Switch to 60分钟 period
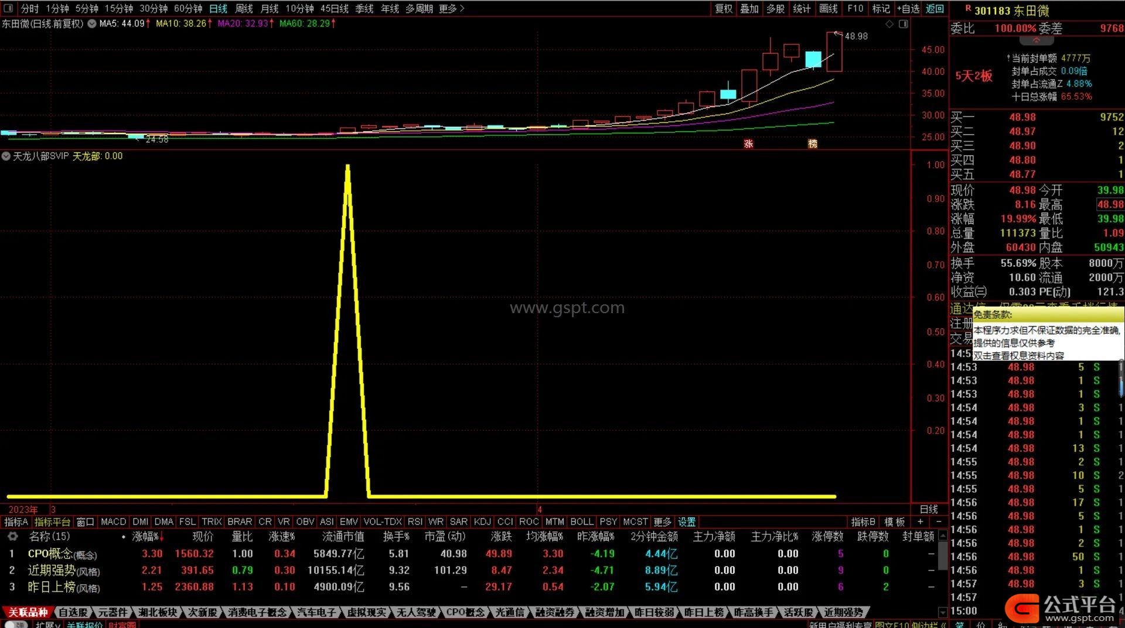The width and height of the screenshot is (1125, 628). (188, 9)
